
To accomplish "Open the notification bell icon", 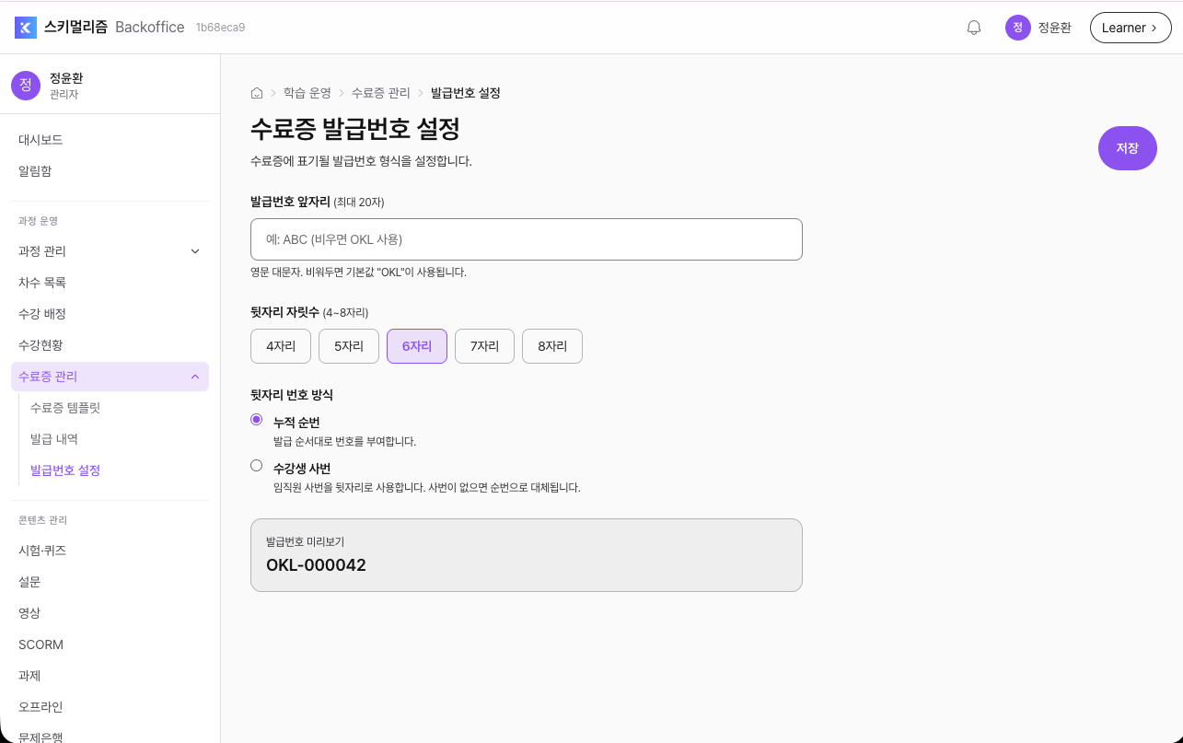I will coord(974,28).
